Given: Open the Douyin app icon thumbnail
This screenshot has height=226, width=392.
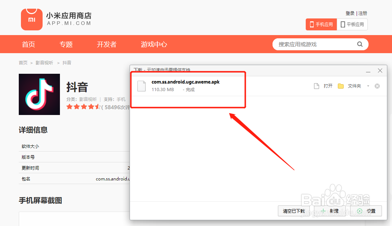Looking at the screenshot, I should 39,94.
